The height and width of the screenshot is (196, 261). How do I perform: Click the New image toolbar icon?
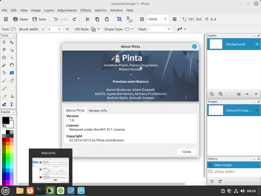tap(6, 19)
